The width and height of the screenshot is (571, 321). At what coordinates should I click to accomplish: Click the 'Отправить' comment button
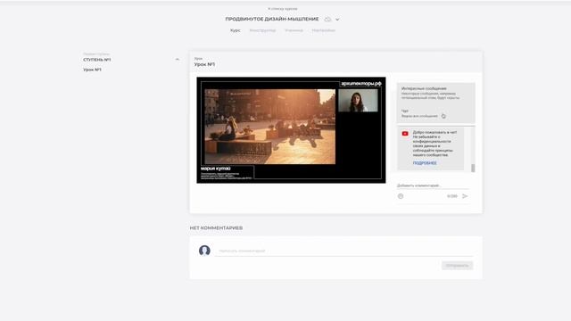pos(458,266)
